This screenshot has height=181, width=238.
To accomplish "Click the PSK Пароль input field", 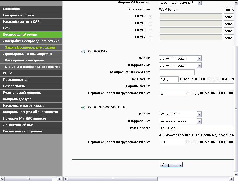I will 196,128.
